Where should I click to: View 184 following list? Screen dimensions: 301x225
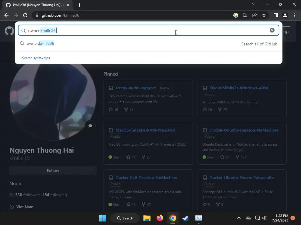[x=55, y=195]
